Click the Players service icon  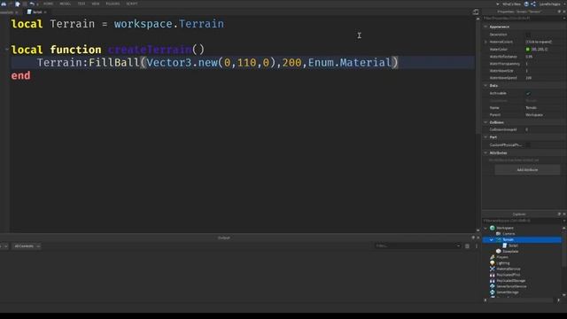(x=493, y=257)
